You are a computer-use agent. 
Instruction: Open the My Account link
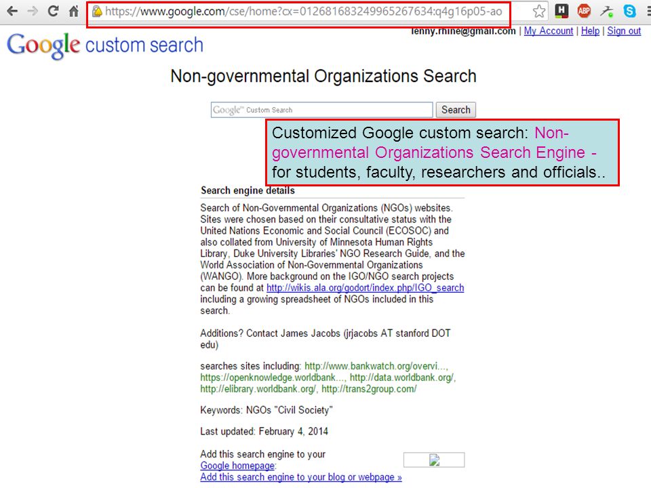[548, 31]
